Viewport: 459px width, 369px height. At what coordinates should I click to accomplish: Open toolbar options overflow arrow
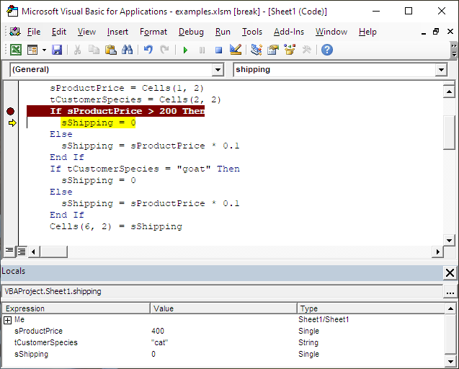(454, 50)
